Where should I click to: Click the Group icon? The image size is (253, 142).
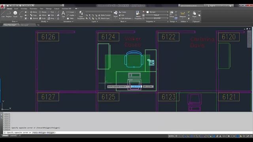point(172,14)
